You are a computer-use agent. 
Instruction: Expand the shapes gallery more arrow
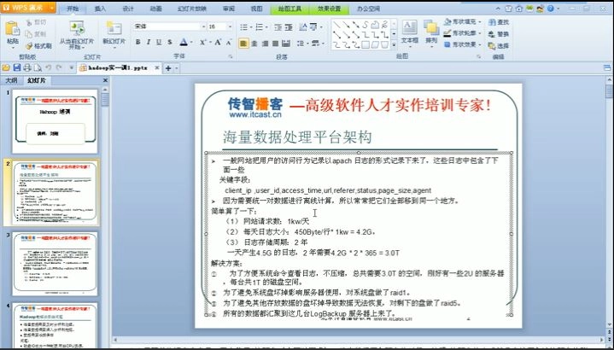click(x=394, y=44)
